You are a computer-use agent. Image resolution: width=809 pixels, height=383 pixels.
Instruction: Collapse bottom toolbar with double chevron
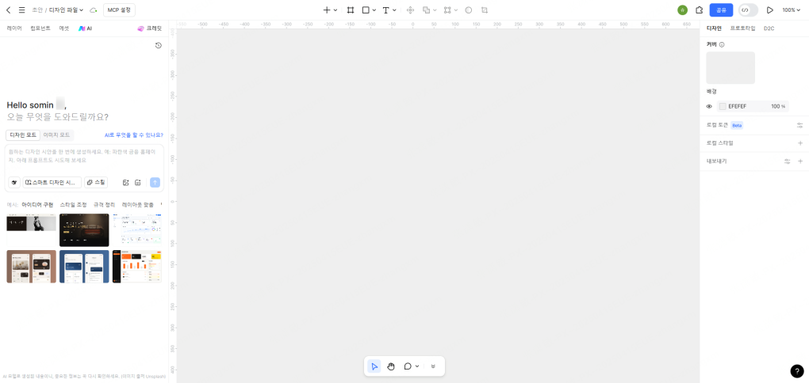pyautogui.click(x=433, y=366)
